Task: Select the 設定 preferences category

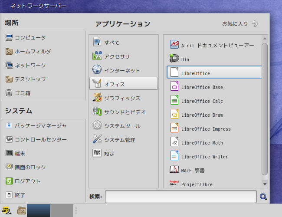Action: click(124, 154)
